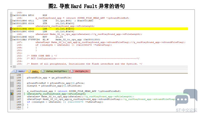This screenshot has width=200, height=115.
Task: Click source line 144 struct cast statement
Action: (74, 91)
